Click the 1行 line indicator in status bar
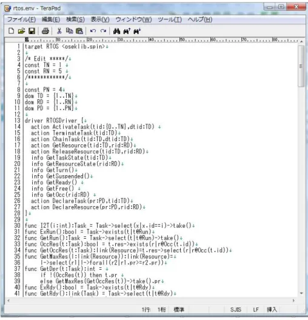This screenshot has width=308, height=320. pos(146,310)
